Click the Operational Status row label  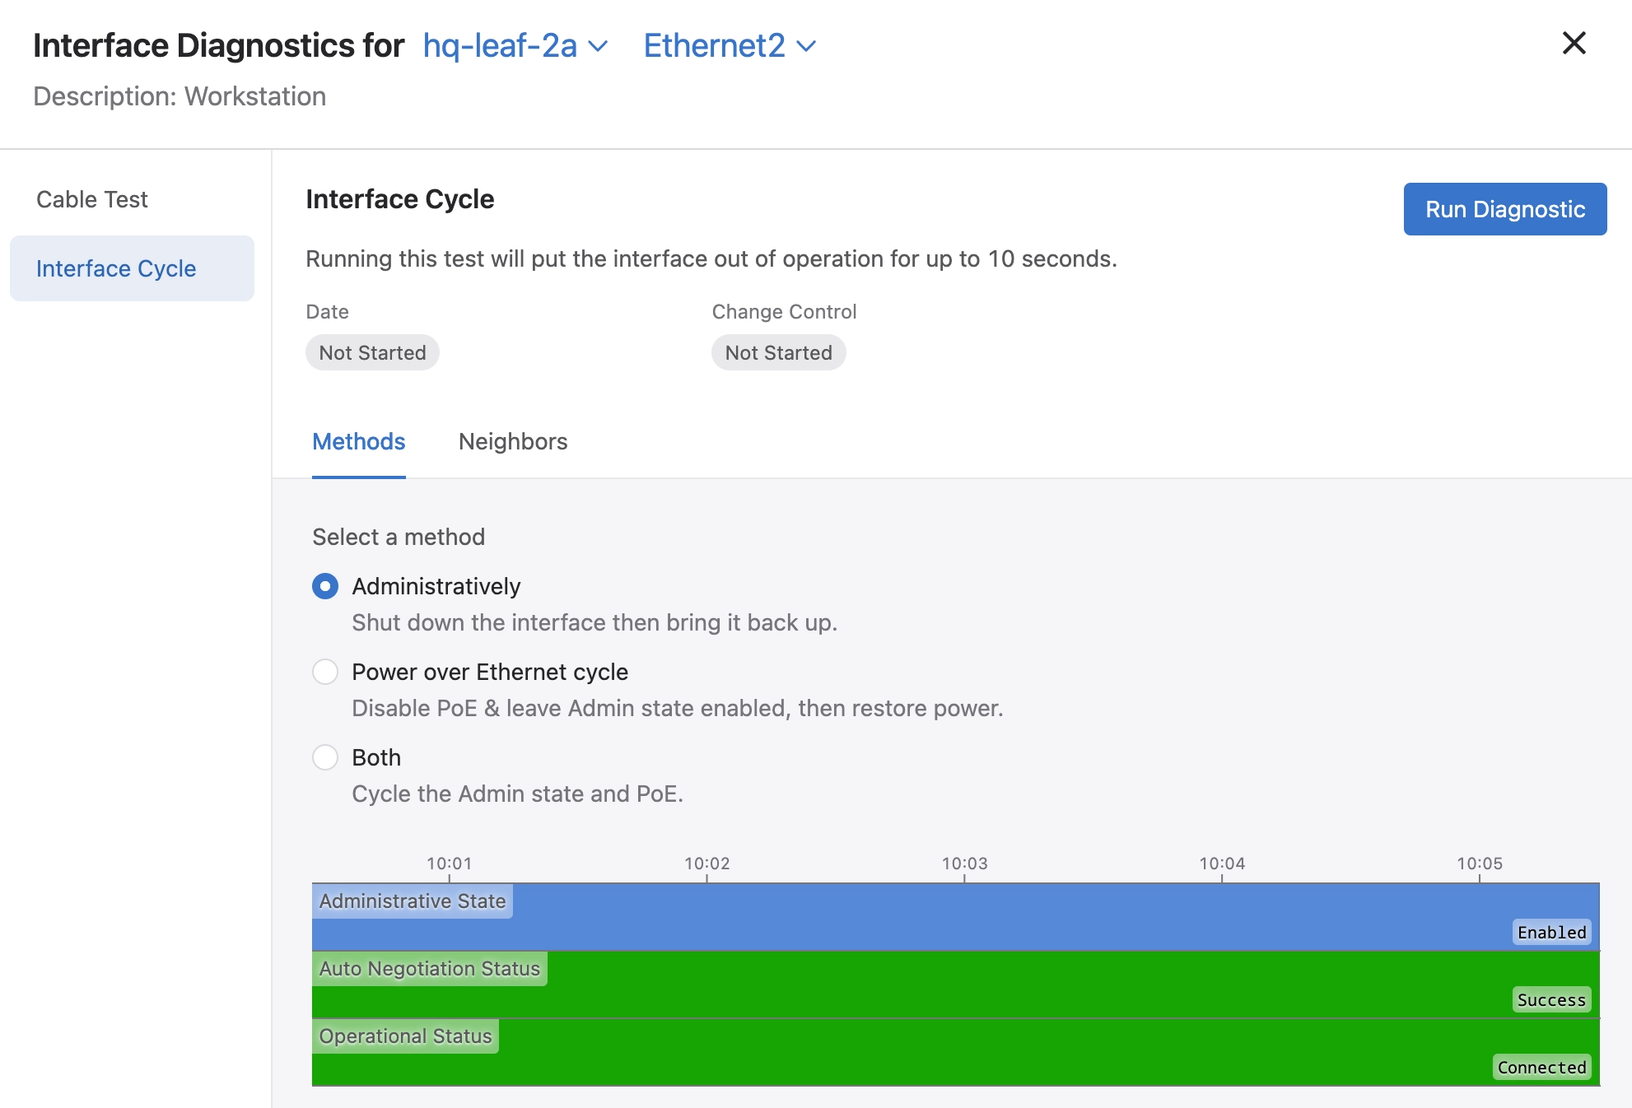click(x=405, y=1036)
